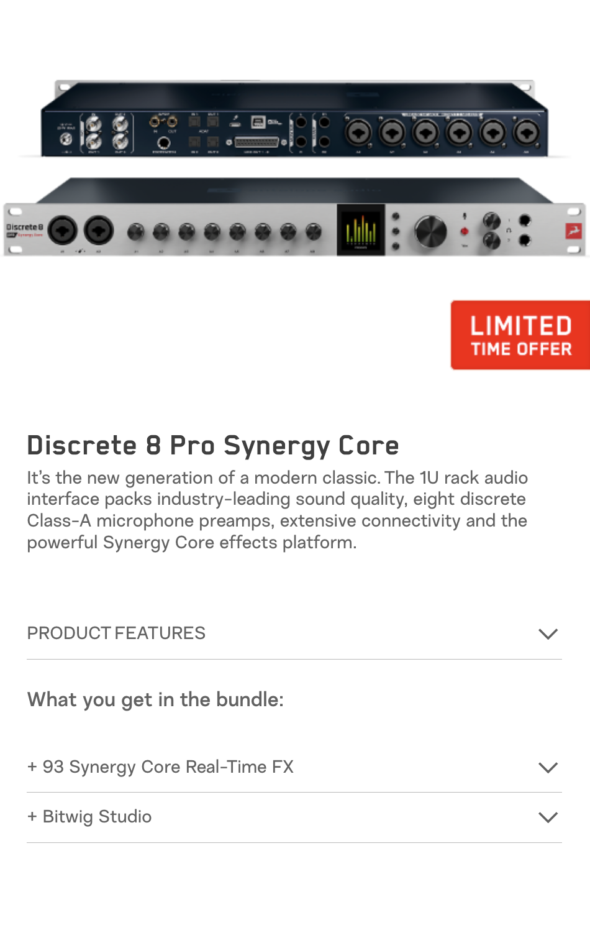Click the rightmost rear XLR combo input

pos(526,133)
